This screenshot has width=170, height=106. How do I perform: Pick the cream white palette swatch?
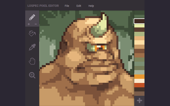pos(139,81)
